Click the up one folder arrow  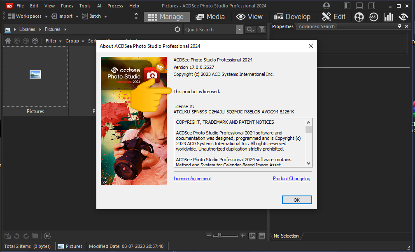coord(35,41)
